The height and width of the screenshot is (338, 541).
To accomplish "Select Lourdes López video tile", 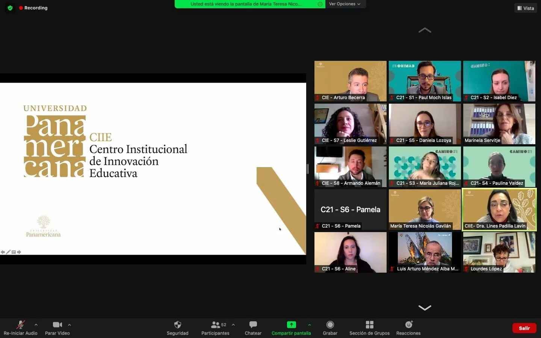I will coord(499,252).
